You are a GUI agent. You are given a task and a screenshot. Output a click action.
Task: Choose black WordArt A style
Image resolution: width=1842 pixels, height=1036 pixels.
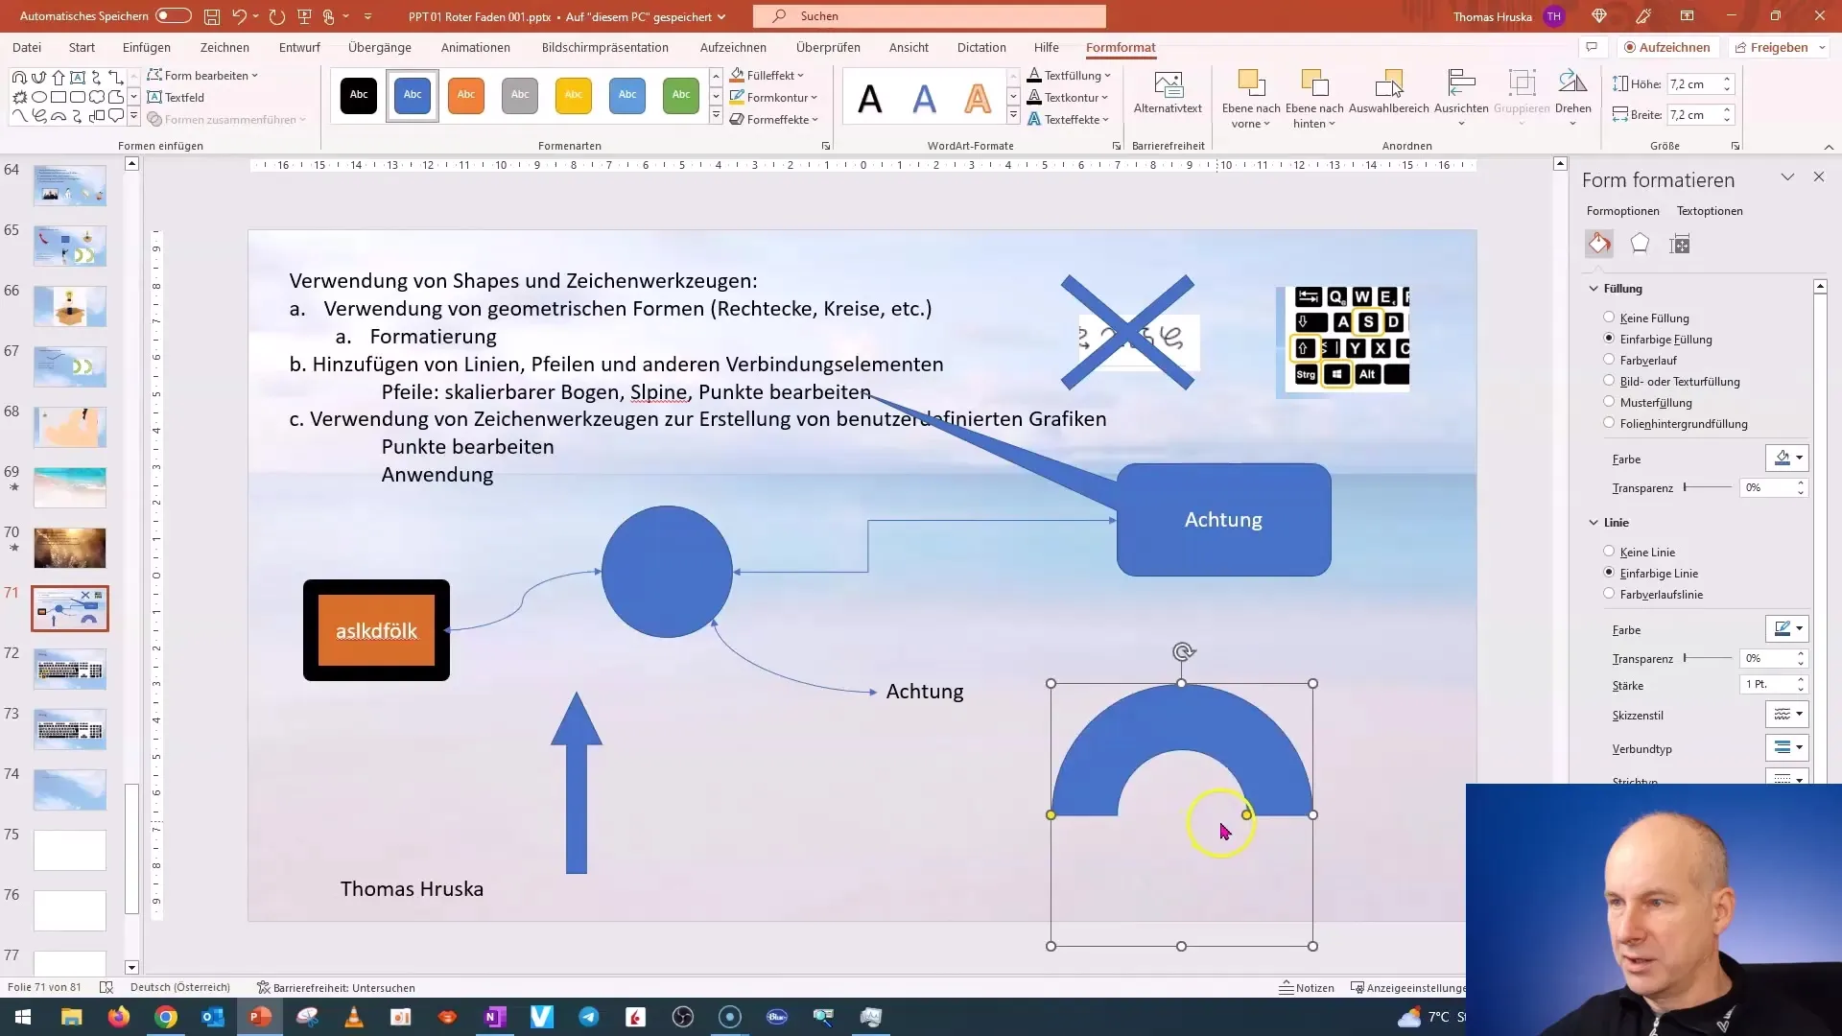pos(869,98)
